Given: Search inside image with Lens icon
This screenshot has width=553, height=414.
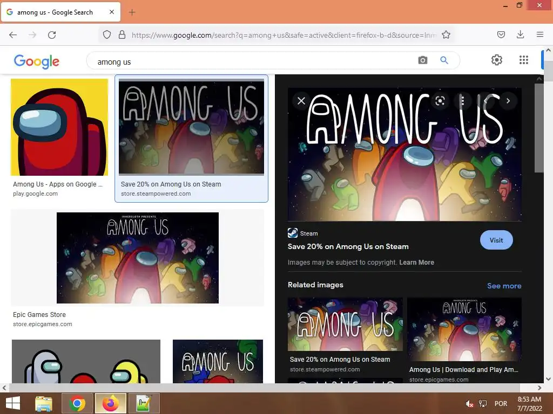Looking at the screenshot, I should 440,101.
